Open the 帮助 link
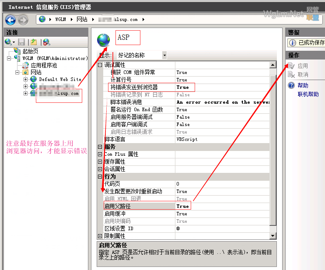This screenshot has width=325, height=270. 303,85
